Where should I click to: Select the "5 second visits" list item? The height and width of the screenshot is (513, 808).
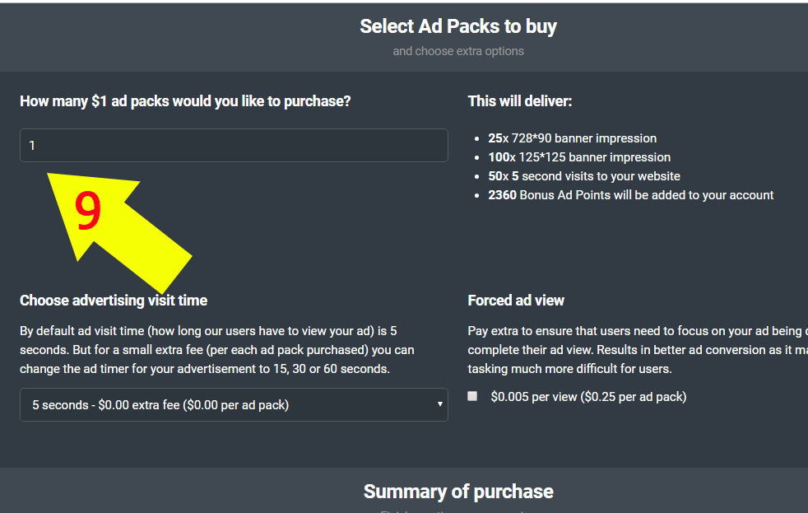[x=583, y=176]
